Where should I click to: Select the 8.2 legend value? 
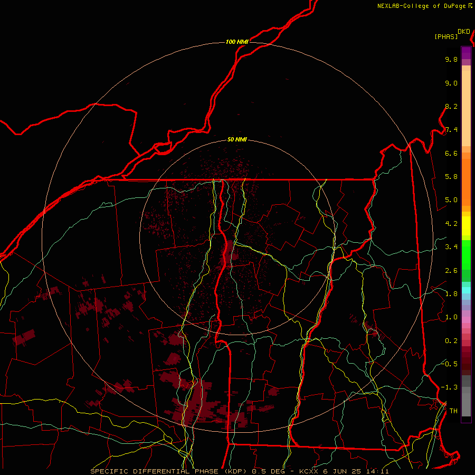tap(451, 107)
